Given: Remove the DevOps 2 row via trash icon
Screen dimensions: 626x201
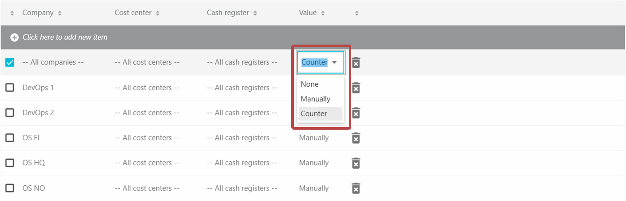Looking at the screenshot, I should (x=356, y=113).
